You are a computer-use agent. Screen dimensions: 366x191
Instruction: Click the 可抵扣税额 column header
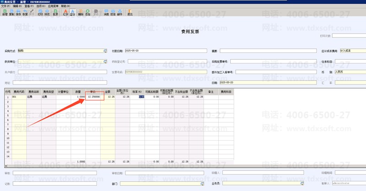(x=152, y=92)
